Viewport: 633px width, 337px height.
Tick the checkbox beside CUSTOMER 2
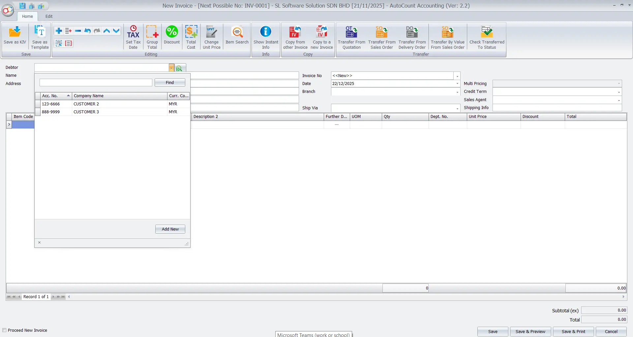click(38, 104)
